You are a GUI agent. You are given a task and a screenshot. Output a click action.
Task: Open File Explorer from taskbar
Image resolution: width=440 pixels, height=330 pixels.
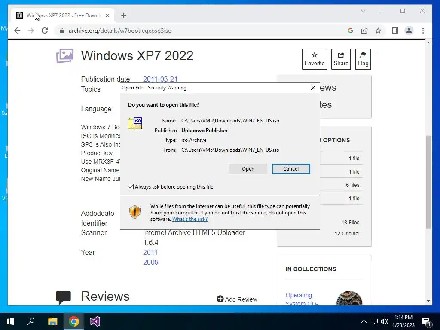point(52,321)
